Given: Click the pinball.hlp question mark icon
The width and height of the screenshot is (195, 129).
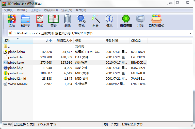Looking at the screenshot, I should click(6, 68).
